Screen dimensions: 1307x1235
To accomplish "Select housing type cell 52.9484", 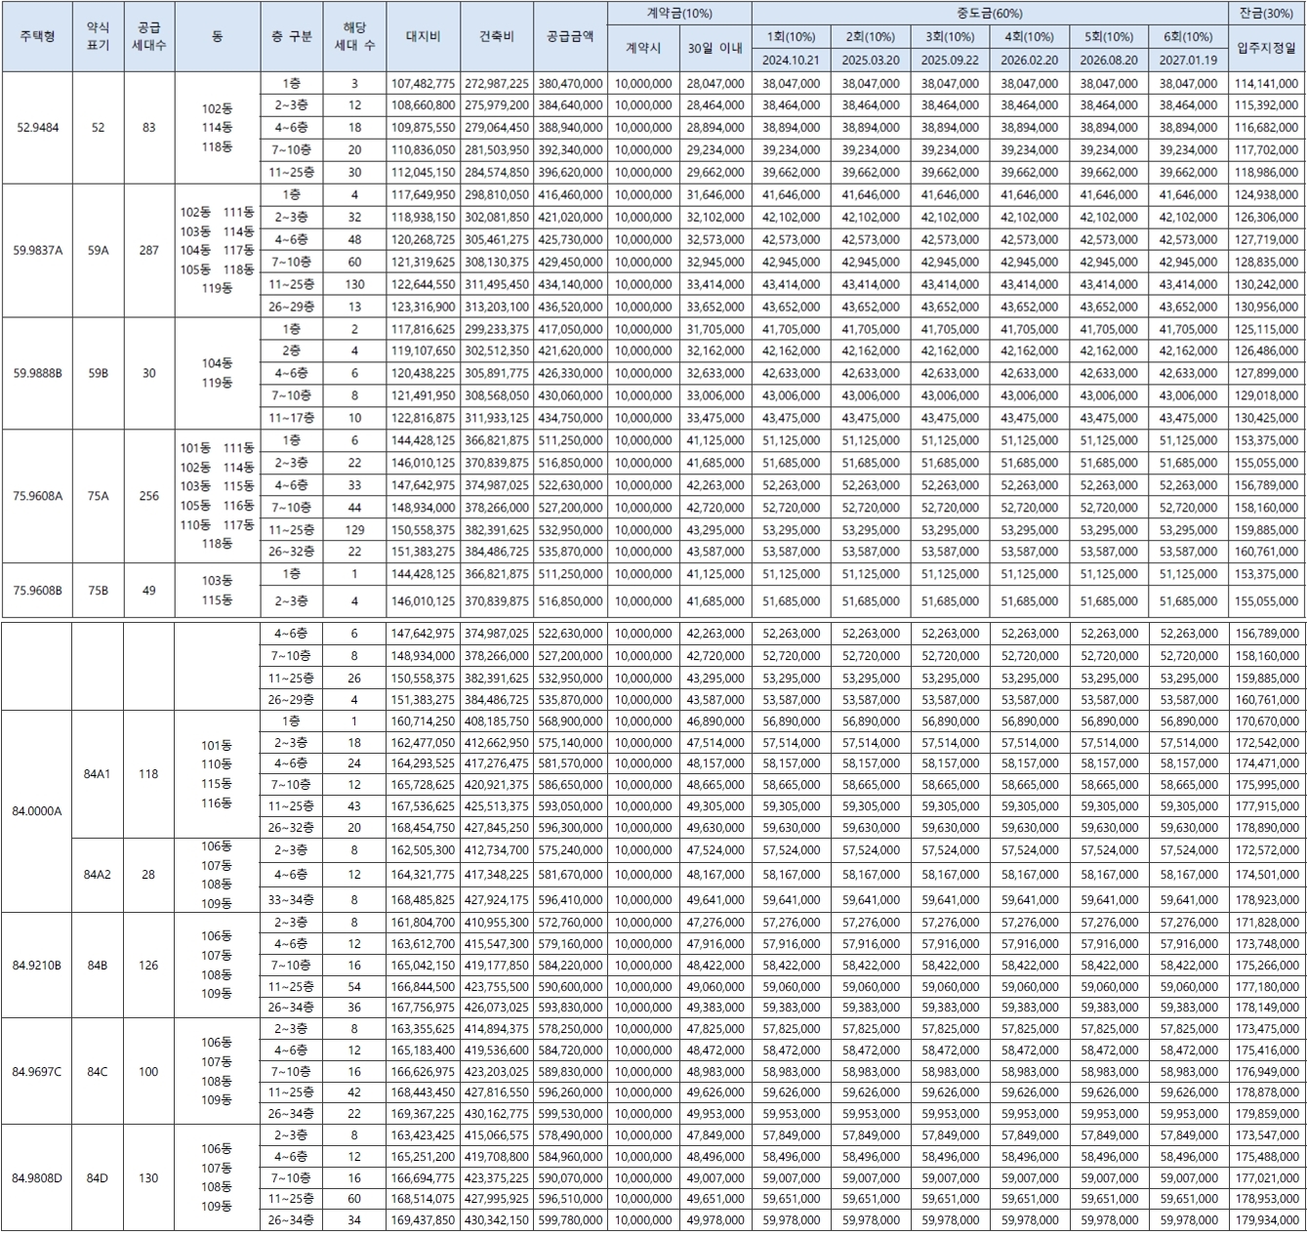I will click(37, 127).
